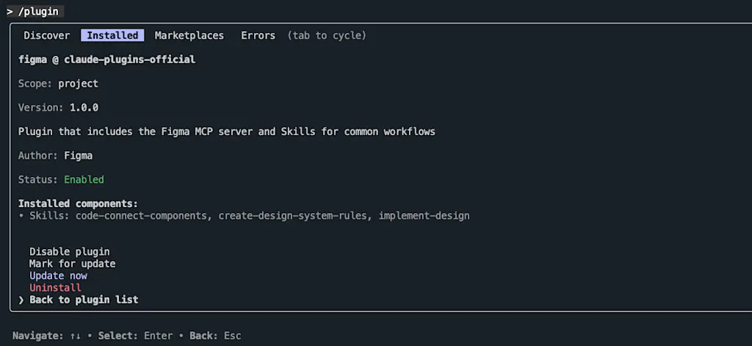Click the Author value Figma
This screenshot has height=346, width=752.
click(78, 156)
